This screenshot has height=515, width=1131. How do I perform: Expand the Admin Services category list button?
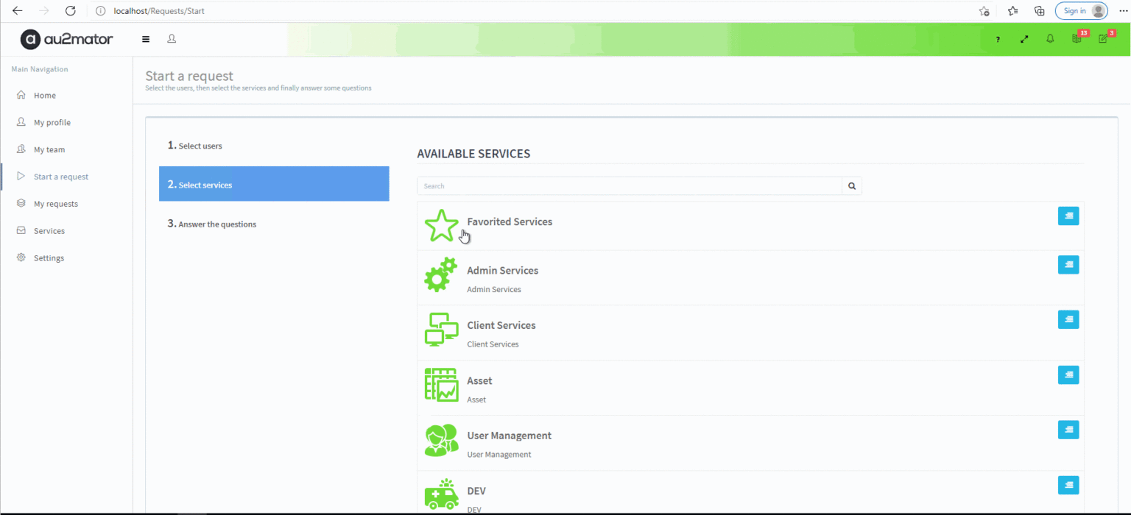[x=1068, y=264]
